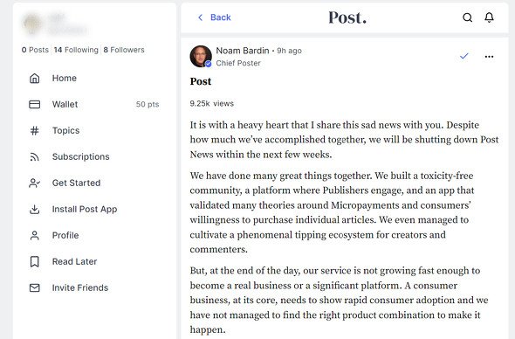Select the Topics hashtag icon
The image size is (515, 339).
35,131
